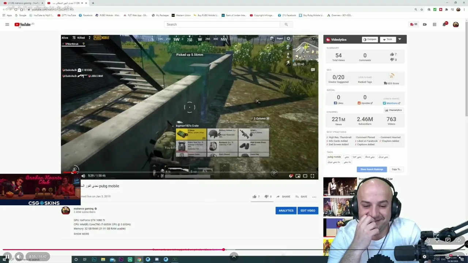Click the search magnifier button
Screen dimensions: 468x263
286,24
